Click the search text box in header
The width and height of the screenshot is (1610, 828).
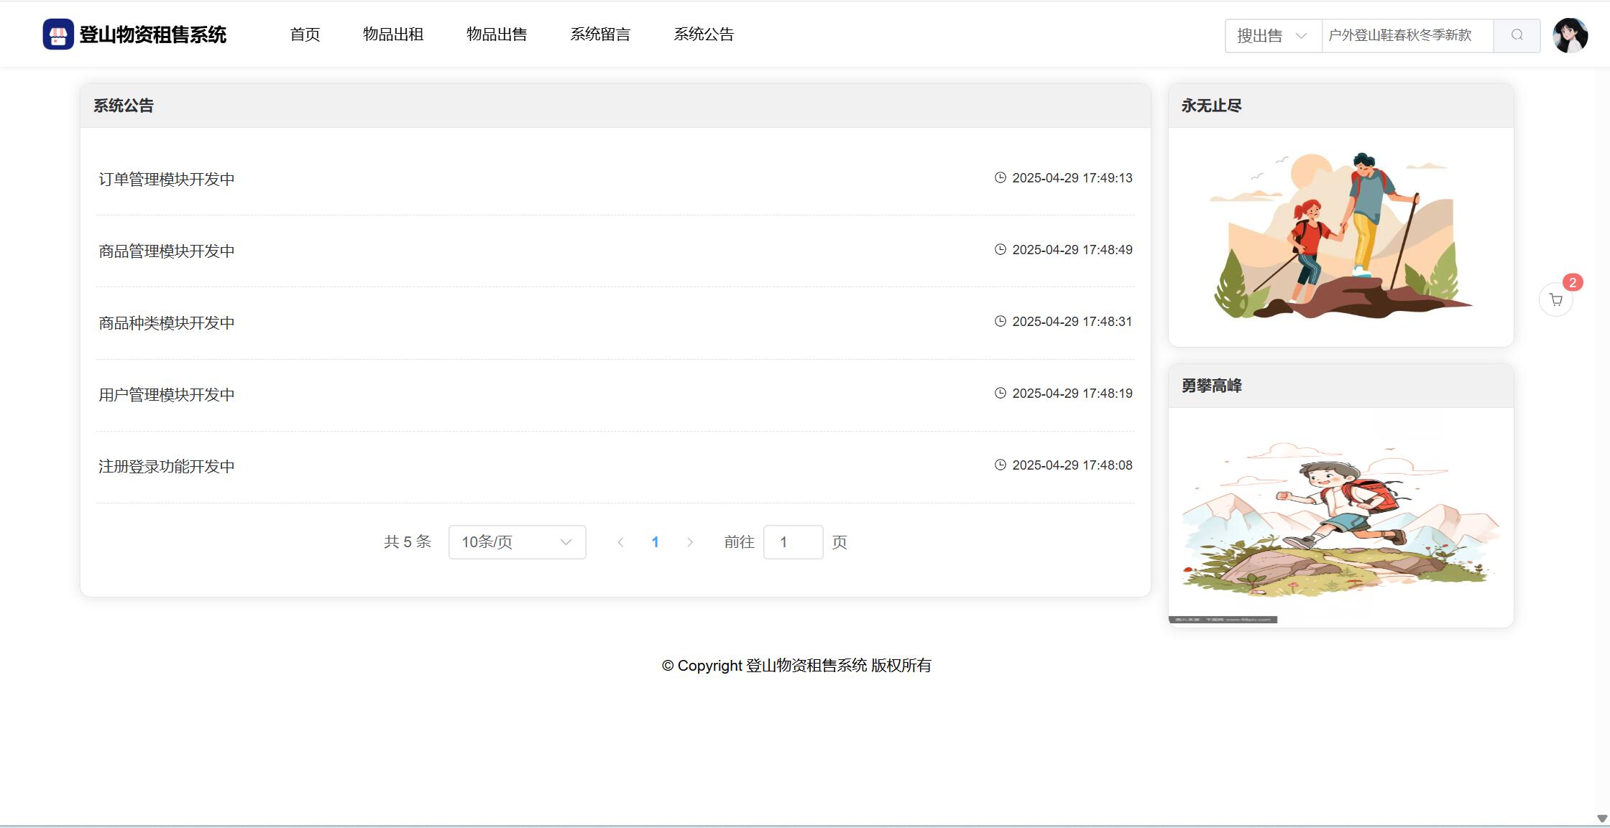[x=1407, y=35]
